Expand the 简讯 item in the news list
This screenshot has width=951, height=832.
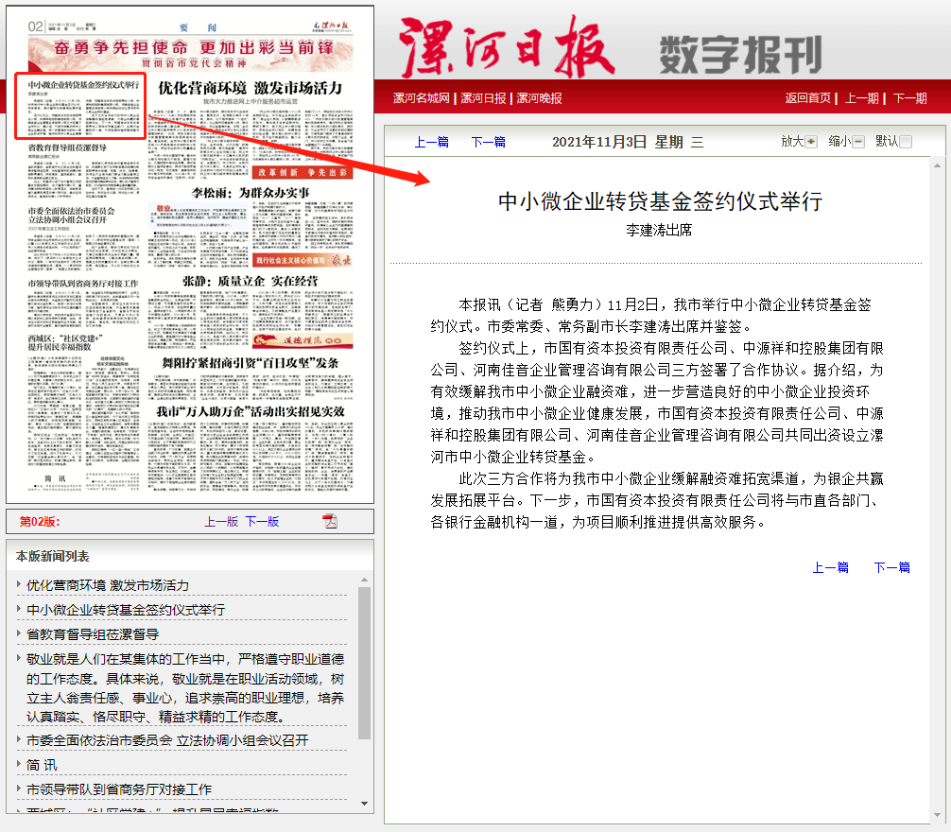[42, 765]
